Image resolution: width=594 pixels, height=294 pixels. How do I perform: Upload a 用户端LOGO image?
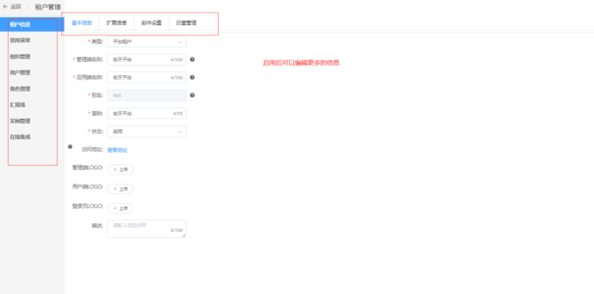[x=120, y=188]
